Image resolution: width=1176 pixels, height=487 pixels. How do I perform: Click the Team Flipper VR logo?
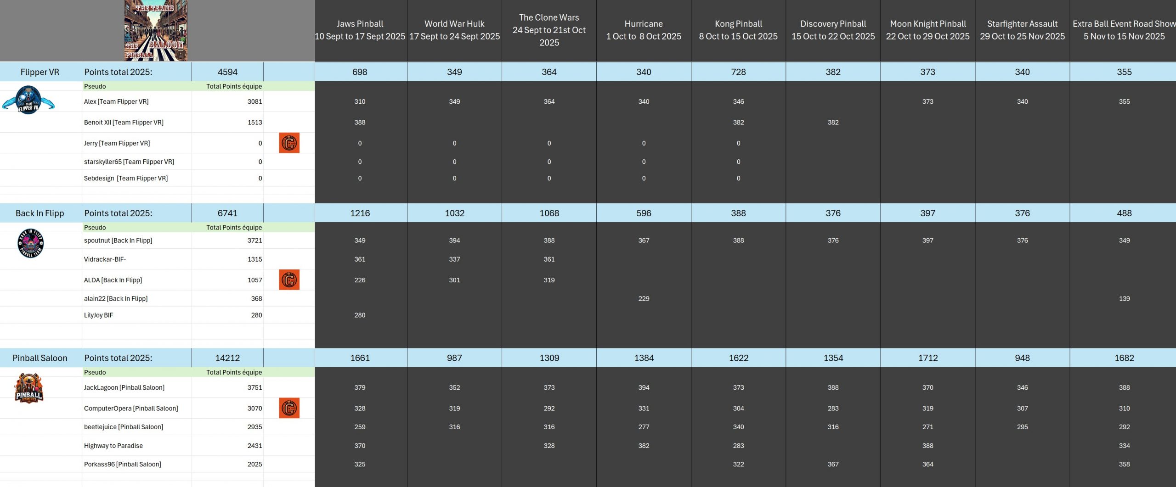tap(28, 101)
